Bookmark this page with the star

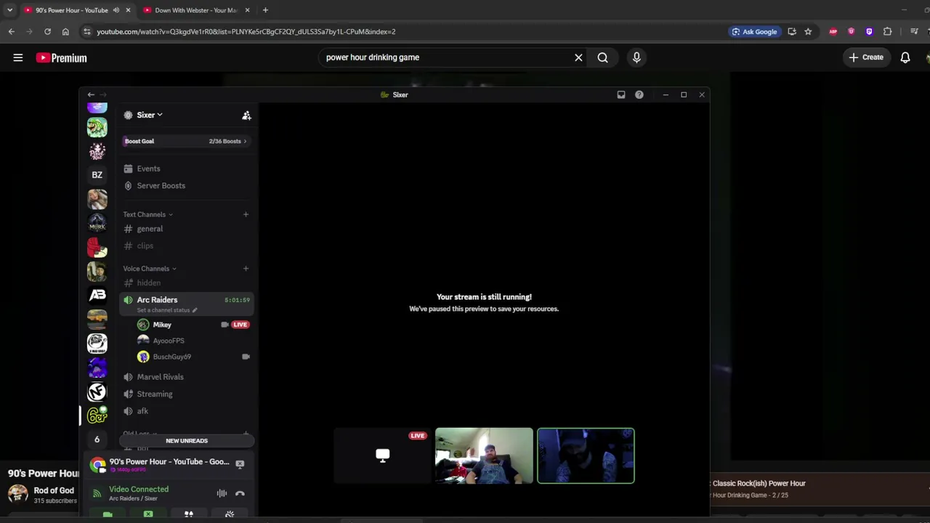(x=808, y=32)
